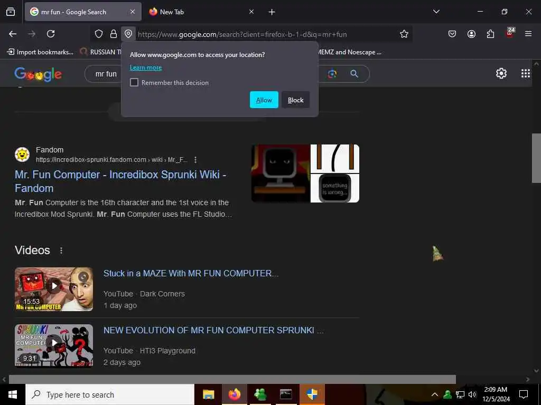The image size is (541, 405).
Task: Bookmark this page with the star icon
Action: 404,34
